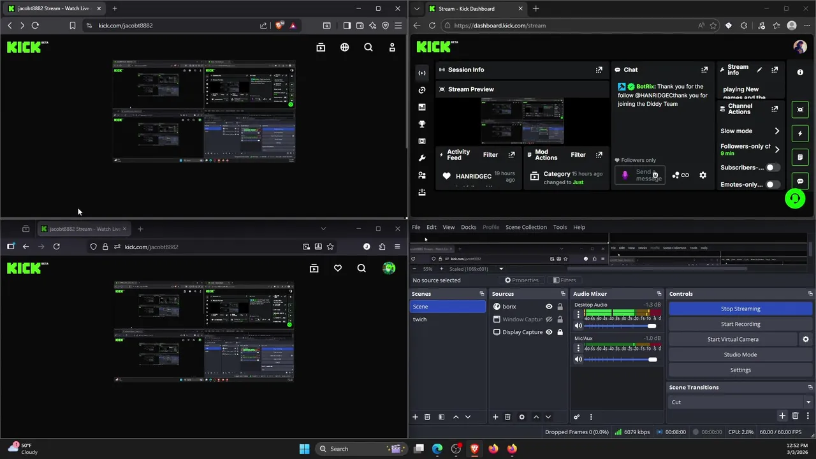Toggle lock on Window Capture source
This screenshot has width=816, height=459.
(x=560, y=319)
